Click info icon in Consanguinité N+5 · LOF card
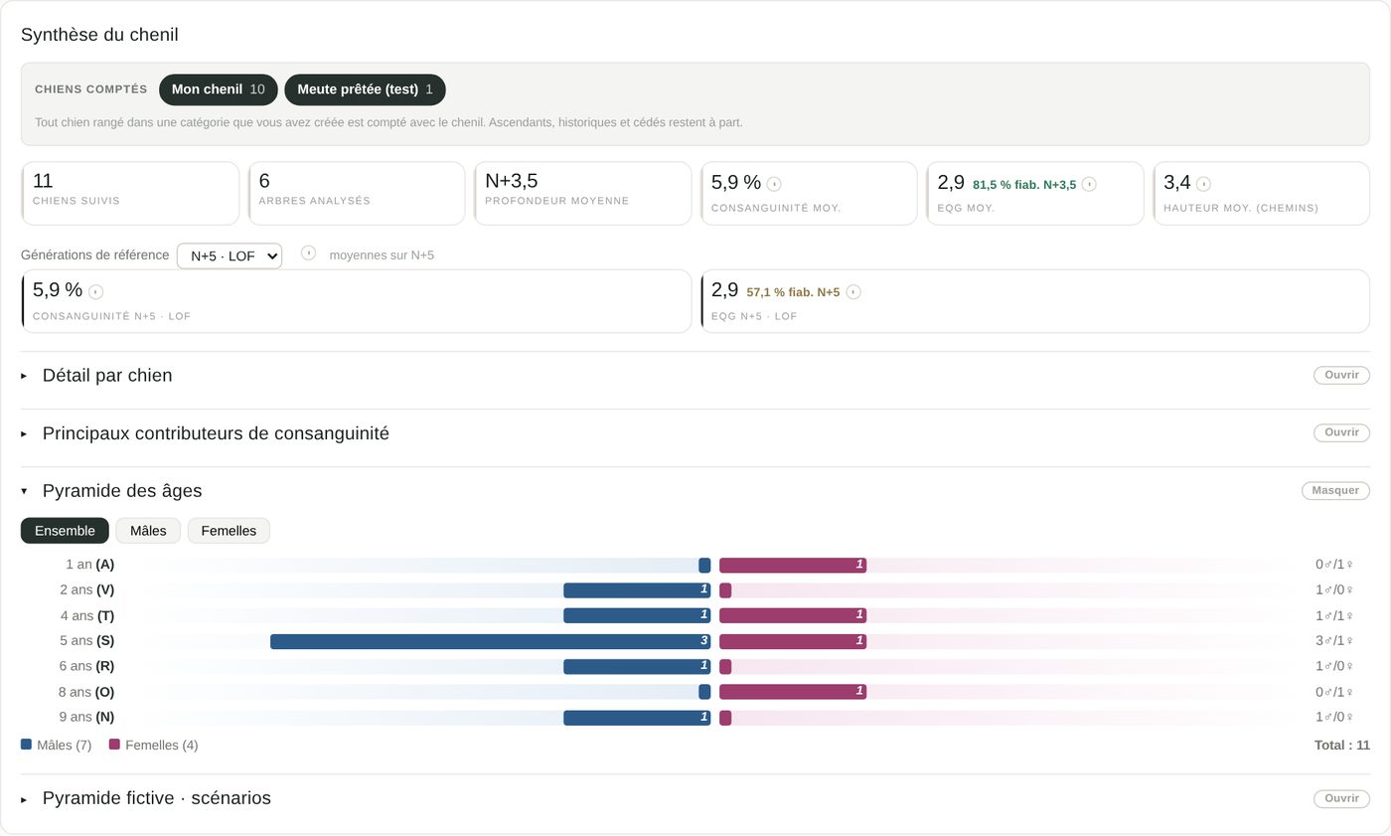 point(95,292)
